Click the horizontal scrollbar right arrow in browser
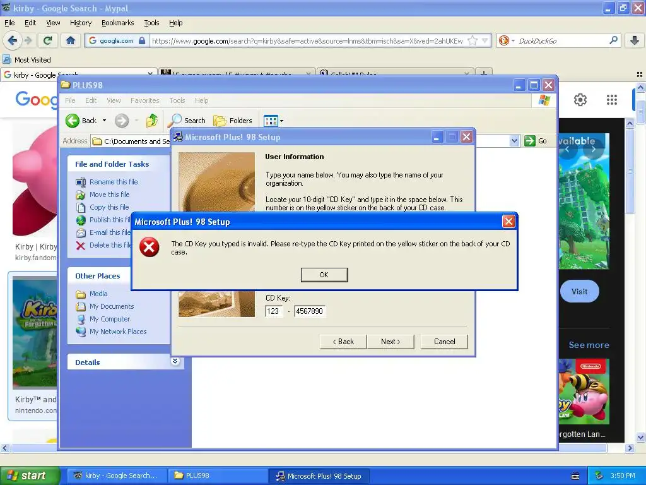646x485 pixels. 630,448
